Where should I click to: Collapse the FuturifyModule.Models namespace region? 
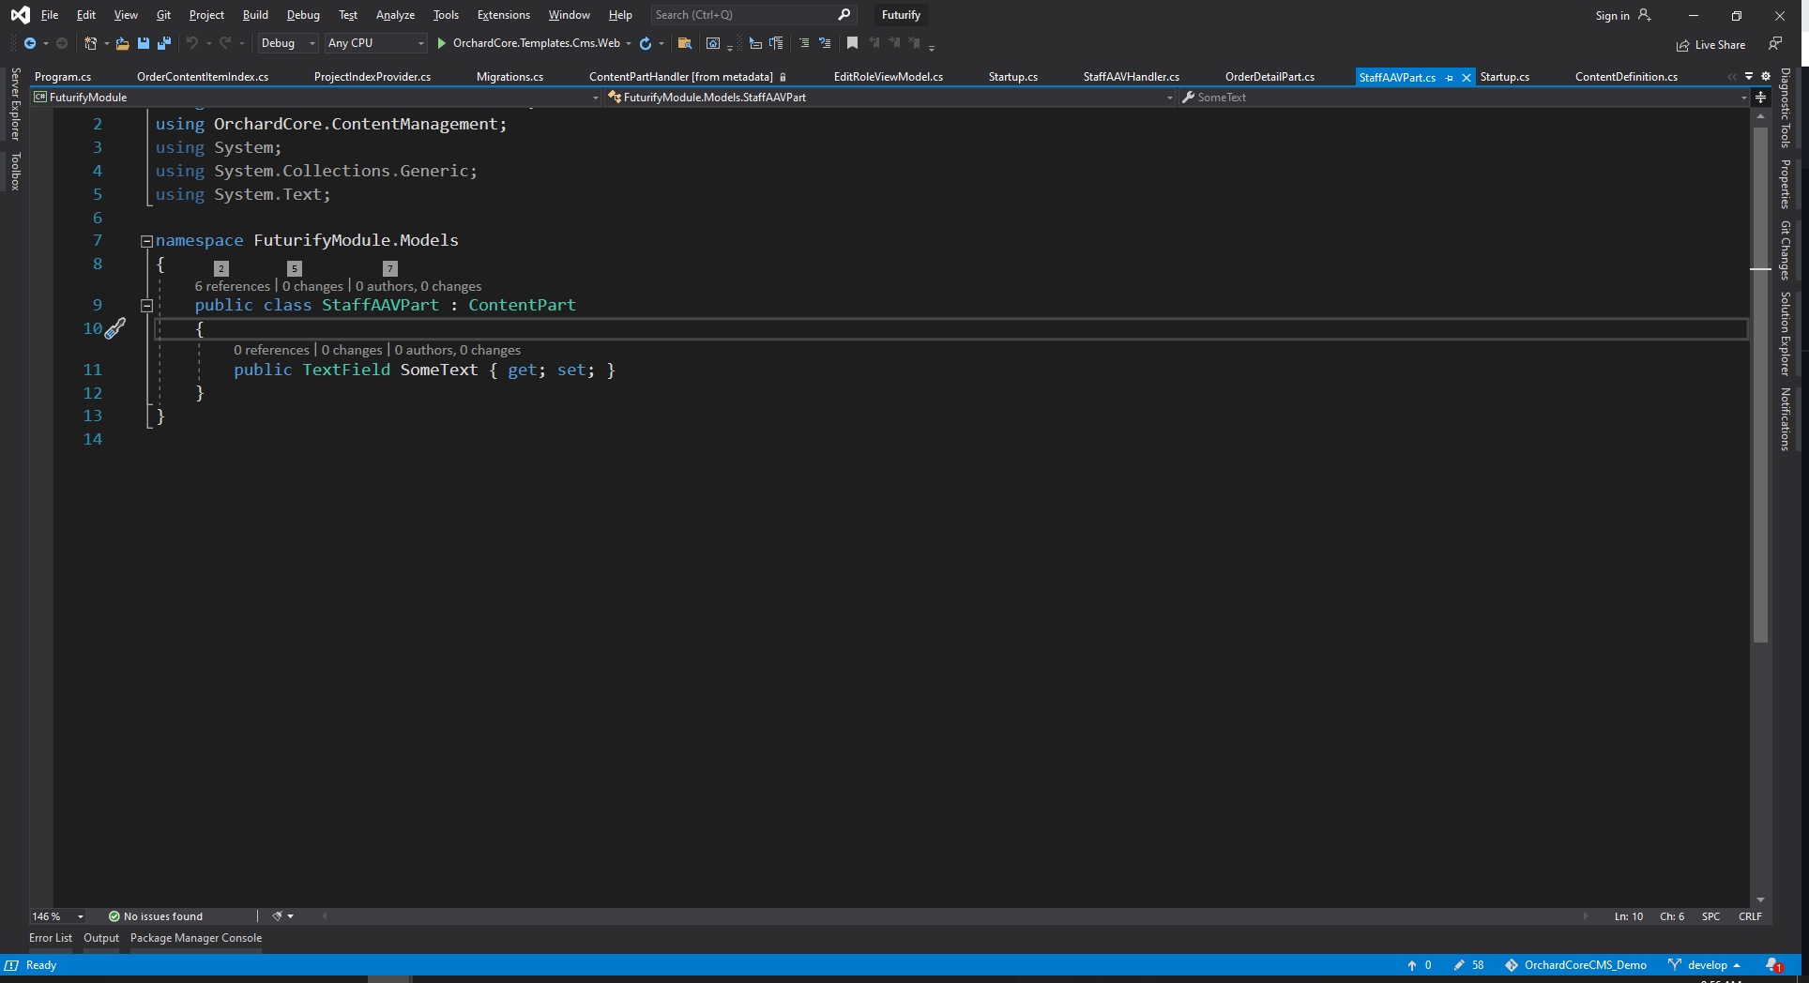tap(146, 240)
